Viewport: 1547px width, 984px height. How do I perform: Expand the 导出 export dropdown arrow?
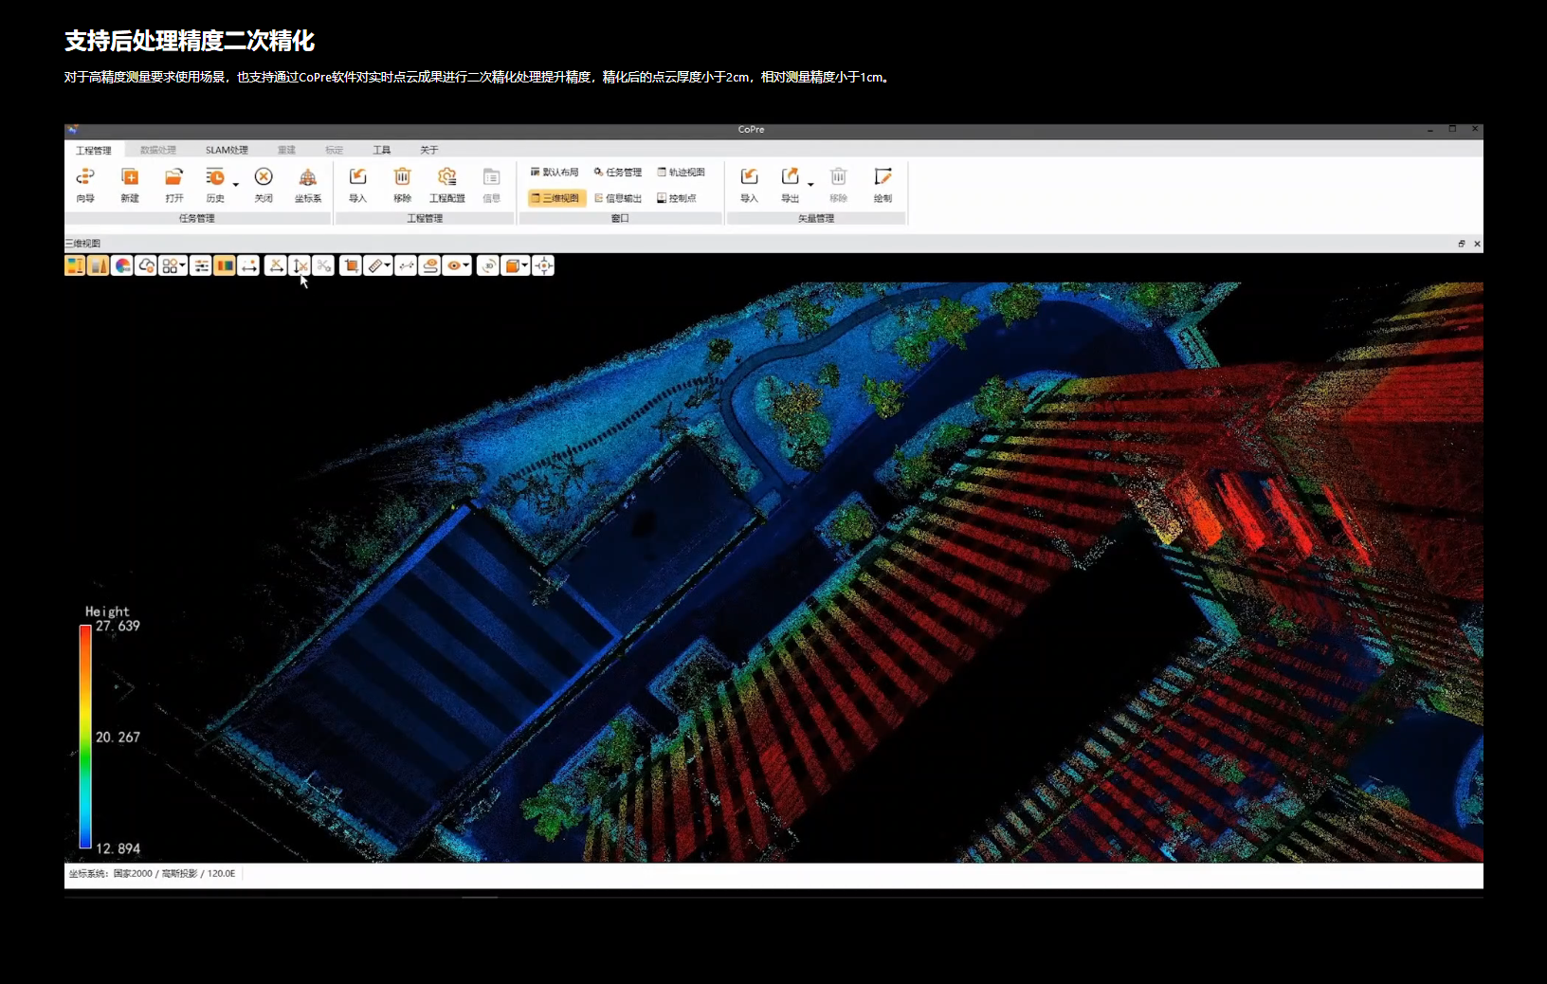pyautogui.click(x=810, y=184)
